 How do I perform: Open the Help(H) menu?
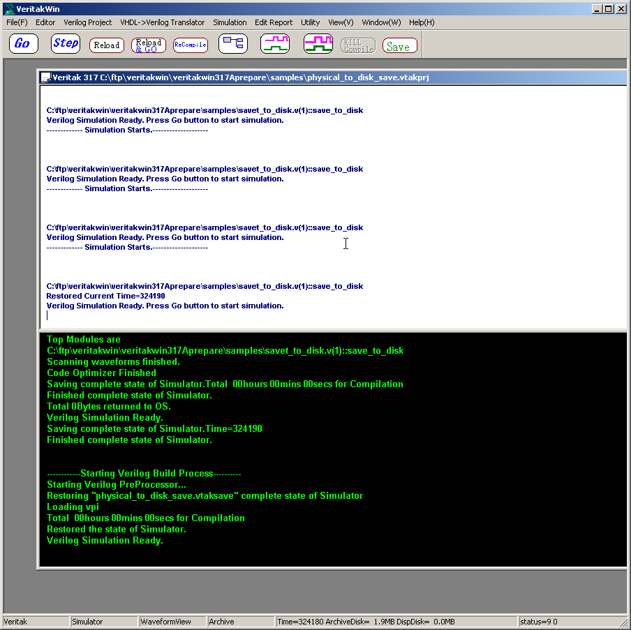coord(422,22)
